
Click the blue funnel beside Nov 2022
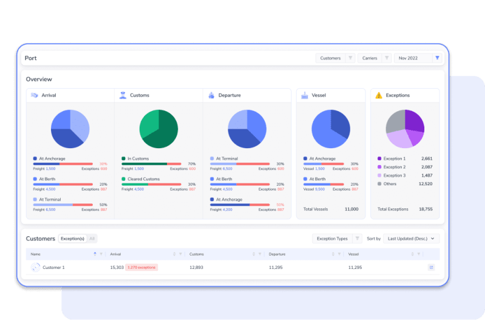pyautogui.click(x=437, y=58)
